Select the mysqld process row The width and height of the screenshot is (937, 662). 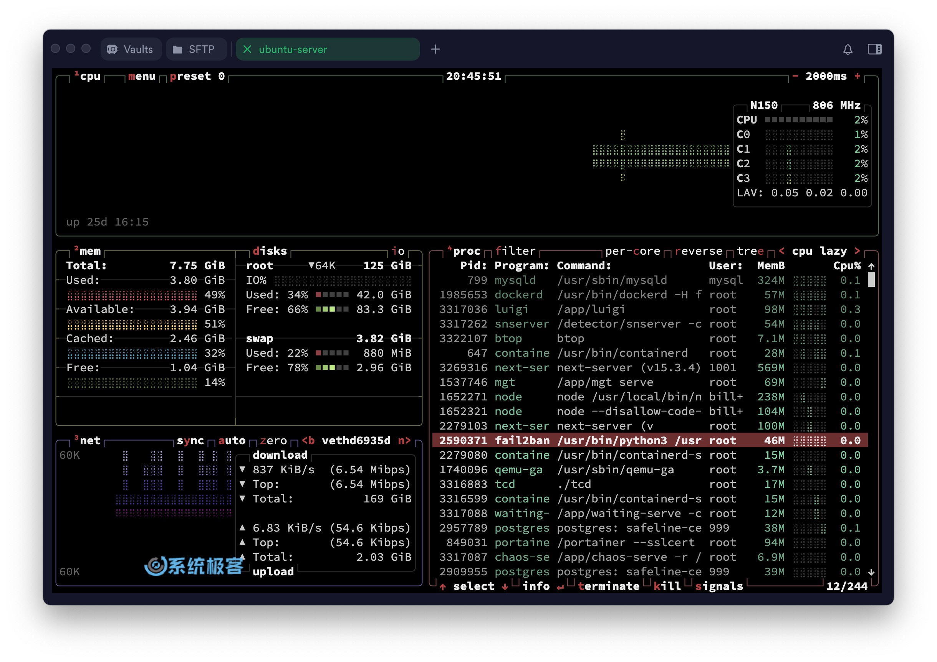coord(650,280)
